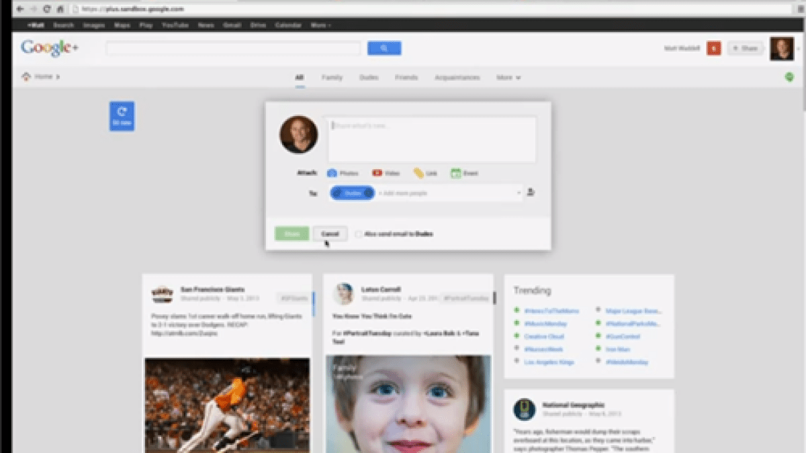
Task: Click the blue search magnifier button
Action: [384, 48]
